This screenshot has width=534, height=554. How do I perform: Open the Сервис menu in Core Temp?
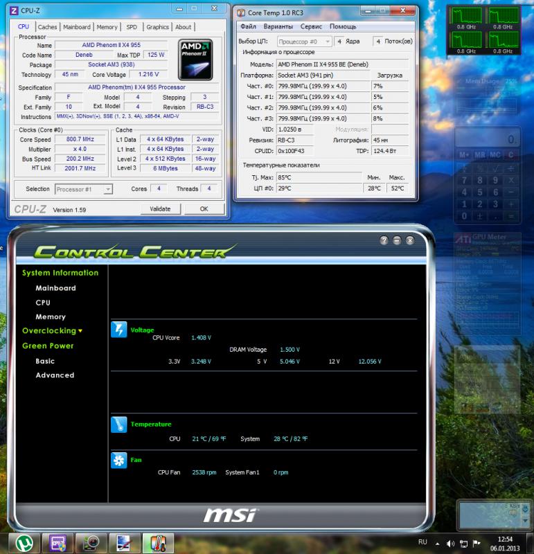(x=311, y=26)
